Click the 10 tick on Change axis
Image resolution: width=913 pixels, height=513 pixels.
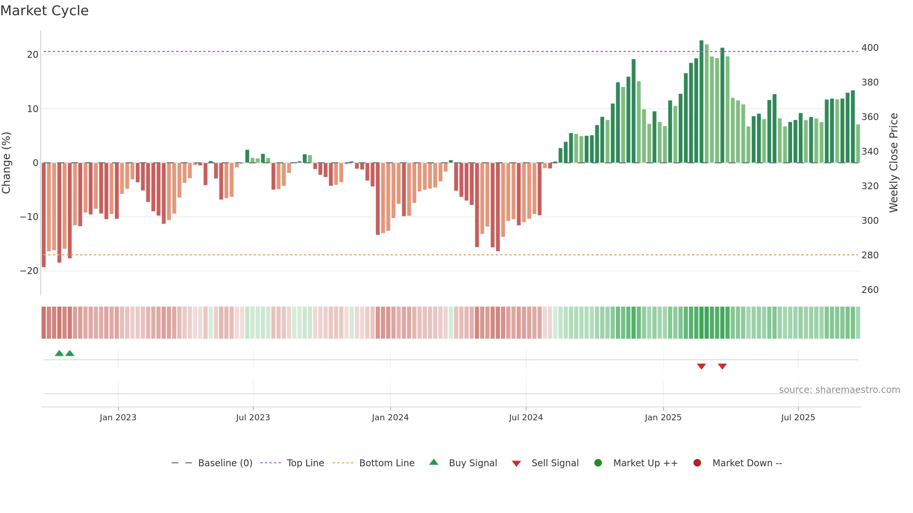click(33, 109)
